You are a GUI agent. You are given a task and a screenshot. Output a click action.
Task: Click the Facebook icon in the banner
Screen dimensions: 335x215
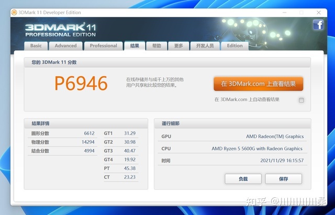(x=318, y=25)
